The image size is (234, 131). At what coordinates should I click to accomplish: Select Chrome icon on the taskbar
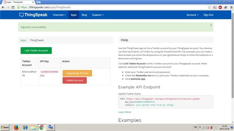coord(42,128)
